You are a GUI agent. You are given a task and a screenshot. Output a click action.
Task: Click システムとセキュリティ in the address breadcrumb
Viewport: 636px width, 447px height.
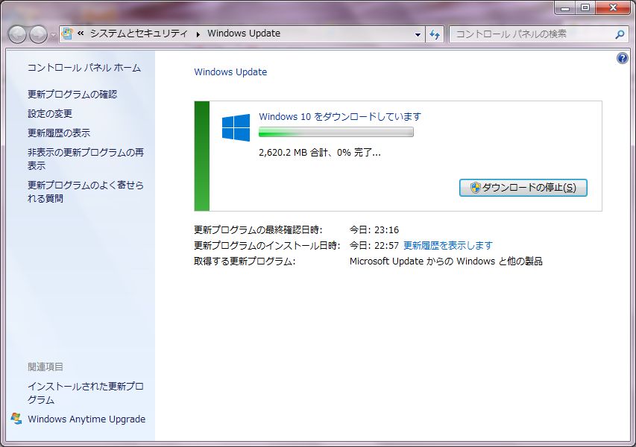pos(139,34)
